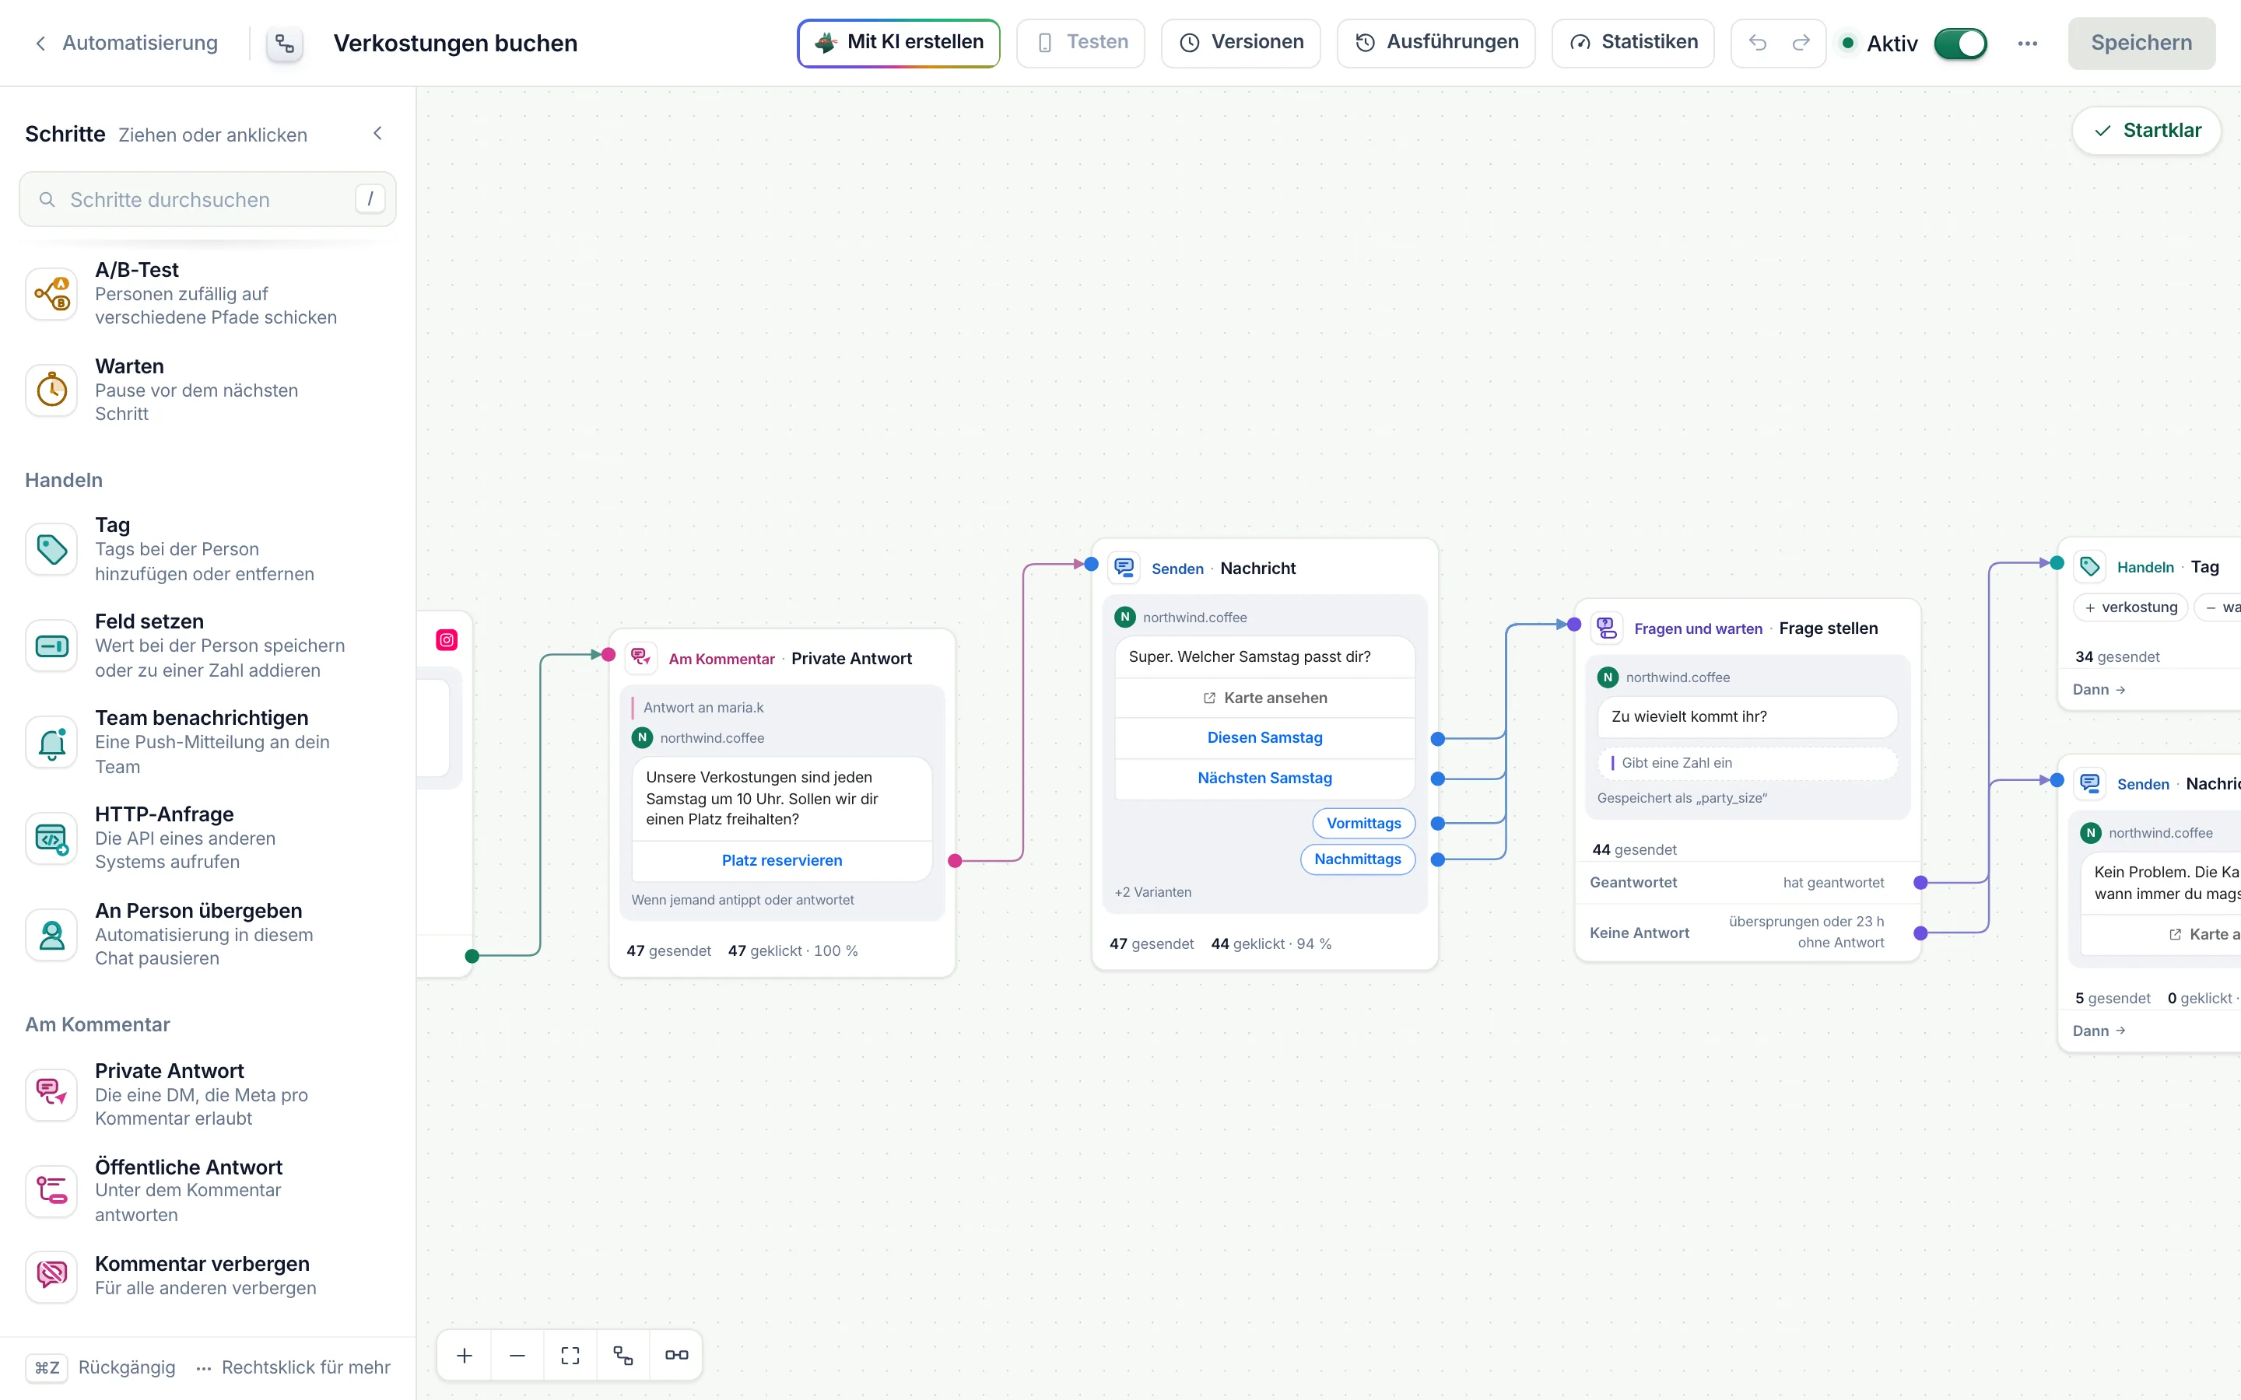This screenshot has height=1400, width=2241.
Task: Fit the canvas to screen
Action: (570, 1356)
